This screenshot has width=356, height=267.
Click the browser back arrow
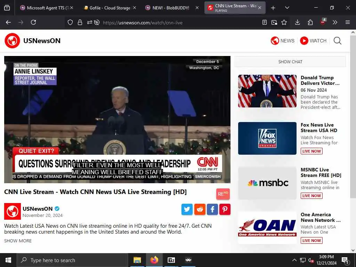8,22
